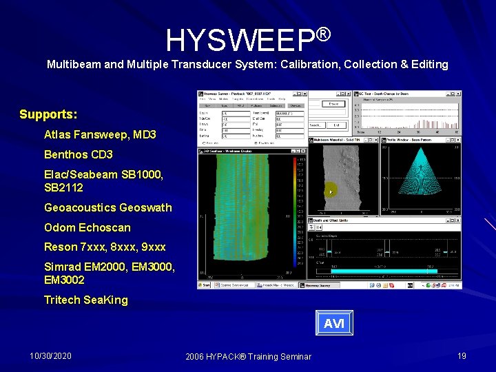Click the second quick-launch icon on taskbar
496x372 pixels.
(379, 285)
